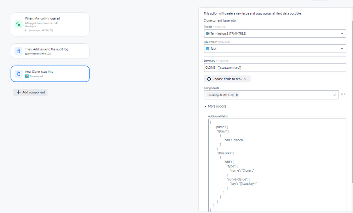Image resolution: width=353 pixels, height=213 pixels.
Task: Click the clone issue copy icon
Action: click(18, 74)
